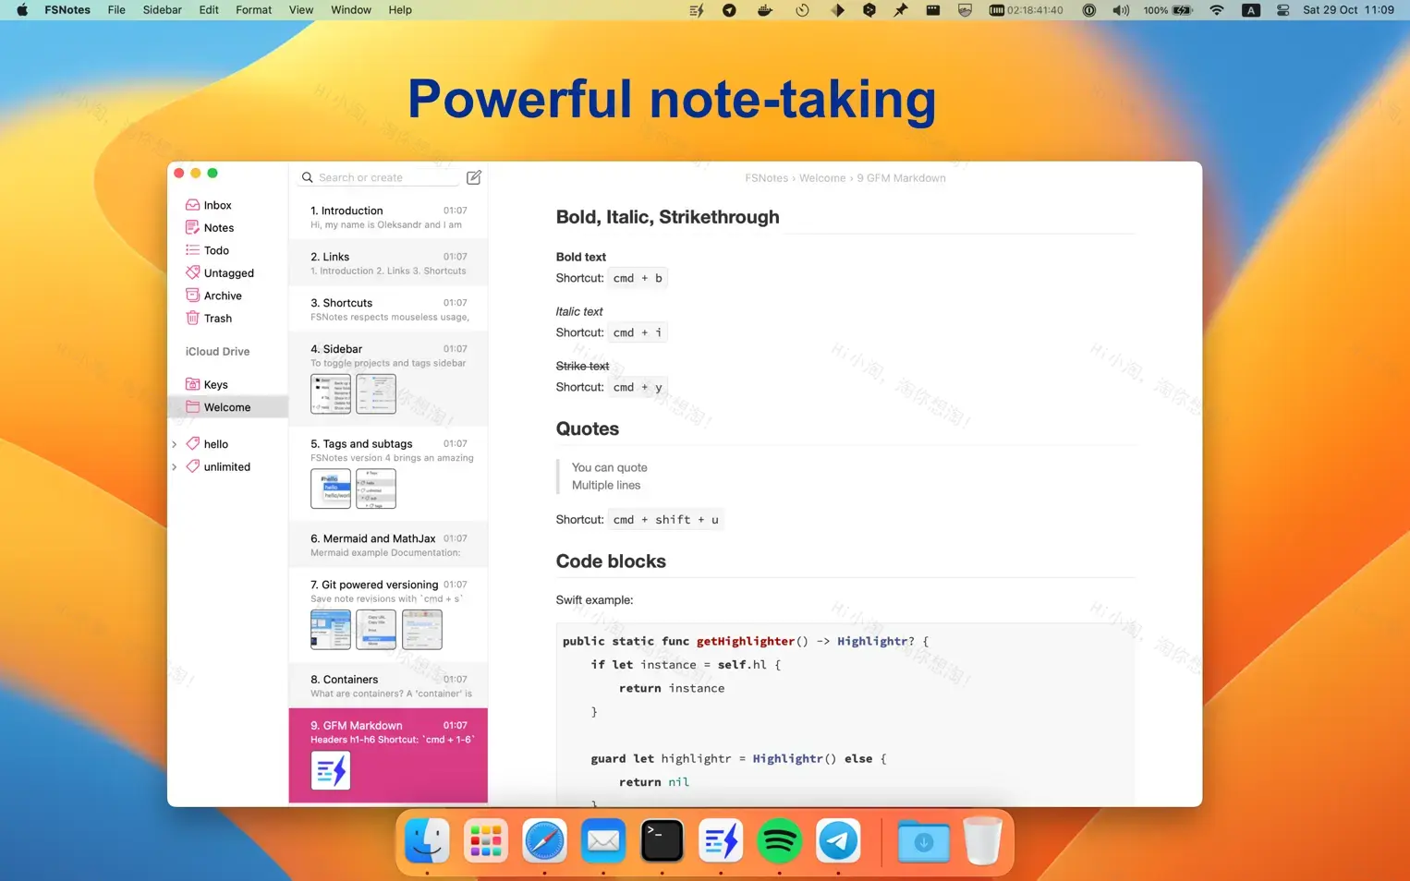Open the new note compose icon

point(473,177)
